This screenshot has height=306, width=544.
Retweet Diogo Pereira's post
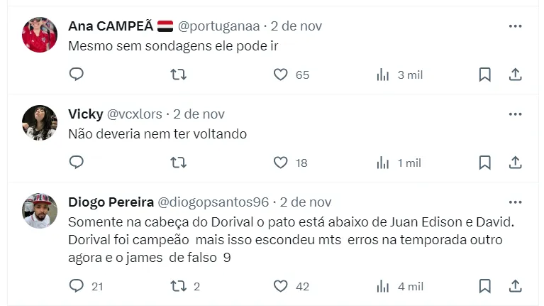click(x=179, y=286)
